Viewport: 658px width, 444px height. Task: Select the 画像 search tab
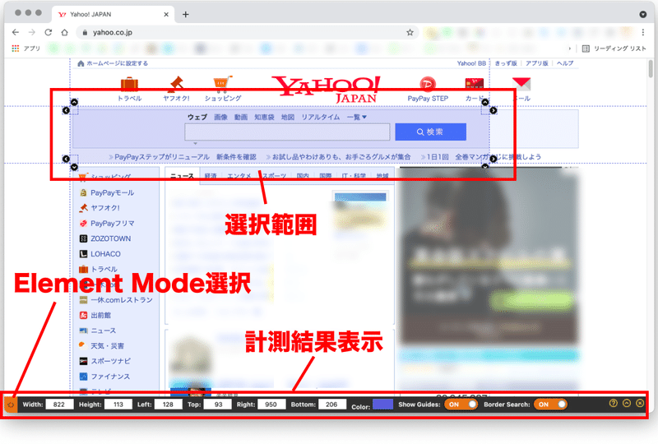(x=220, y=117)
